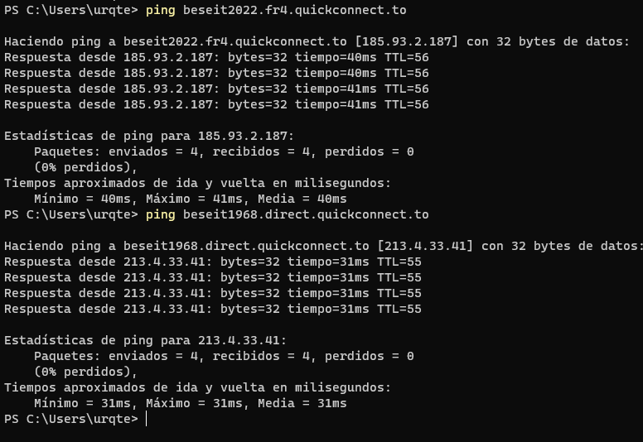643x442 pixels.
Task: Click the 'Máximo = 41ms' value
Action: click(194, 199)
